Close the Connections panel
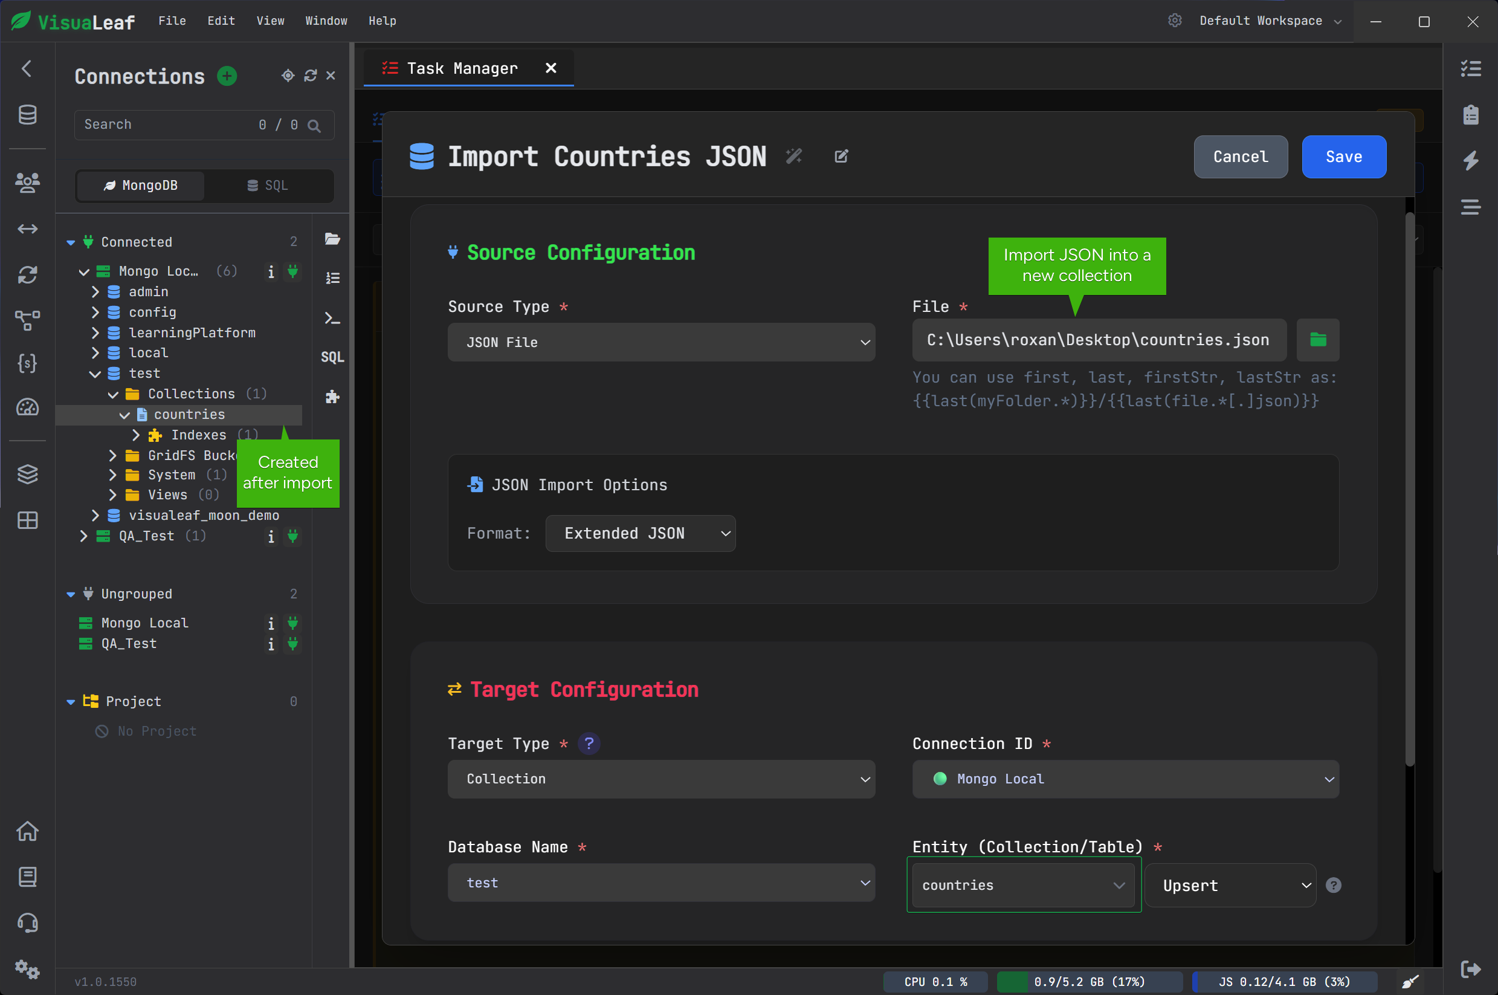Image resolution: width=1498 pixels, height=995 pixels. (x=331, y=76)
